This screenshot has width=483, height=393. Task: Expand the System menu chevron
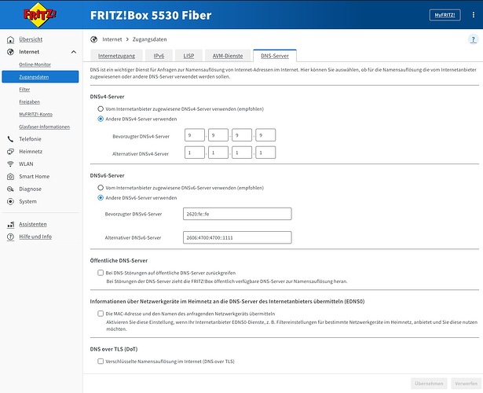tap(73, 201)
